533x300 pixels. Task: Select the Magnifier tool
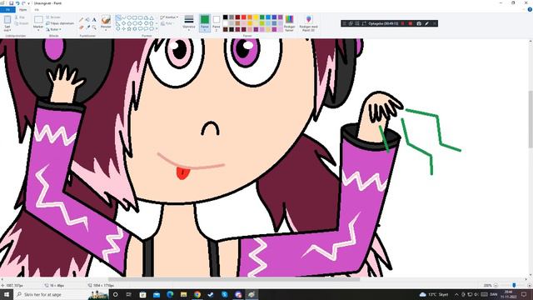click(x=94, y=27)
